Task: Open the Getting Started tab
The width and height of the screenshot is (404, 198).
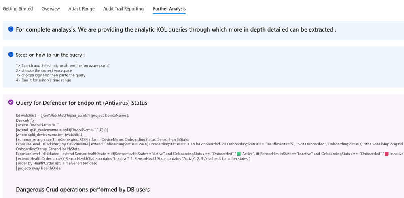Action: point(18,8)
